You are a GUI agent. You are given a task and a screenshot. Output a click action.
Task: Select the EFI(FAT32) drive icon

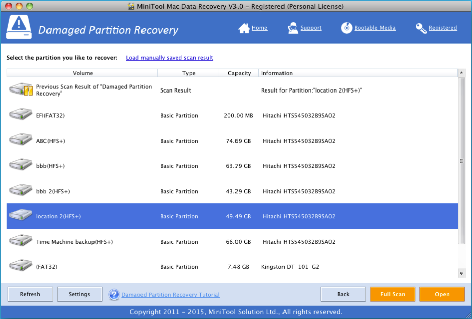[x=21, y=115]
